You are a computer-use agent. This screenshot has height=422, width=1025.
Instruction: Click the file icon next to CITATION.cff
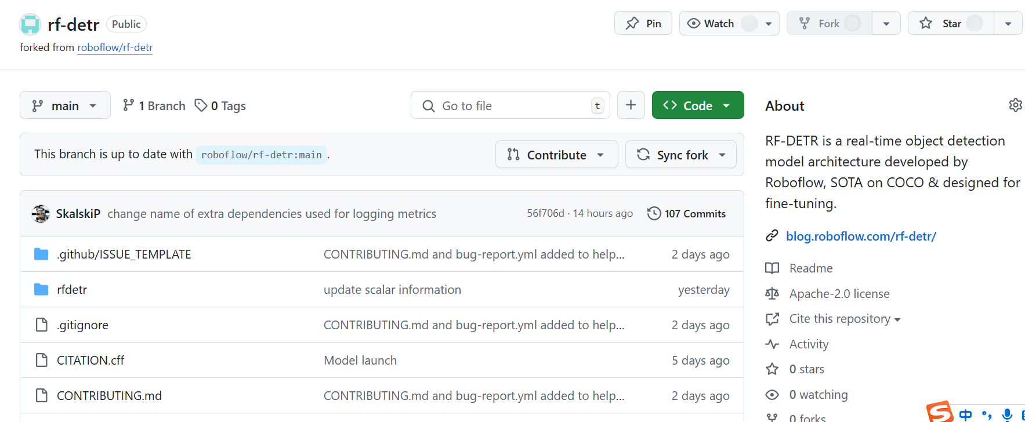click(41, 360)
